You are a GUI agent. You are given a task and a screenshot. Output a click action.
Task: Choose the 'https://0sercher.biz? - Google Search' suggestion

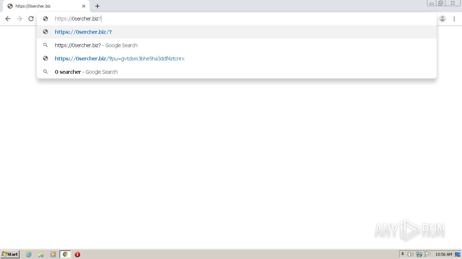point(237,45)
